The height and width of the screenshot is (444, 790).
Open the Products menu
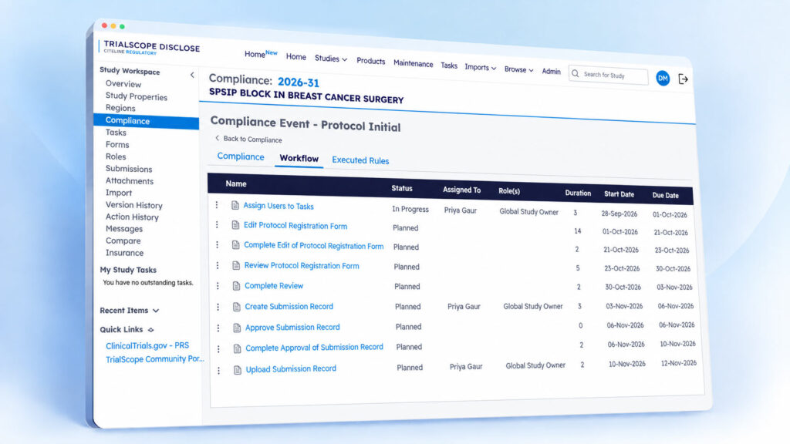coord(370,60)
